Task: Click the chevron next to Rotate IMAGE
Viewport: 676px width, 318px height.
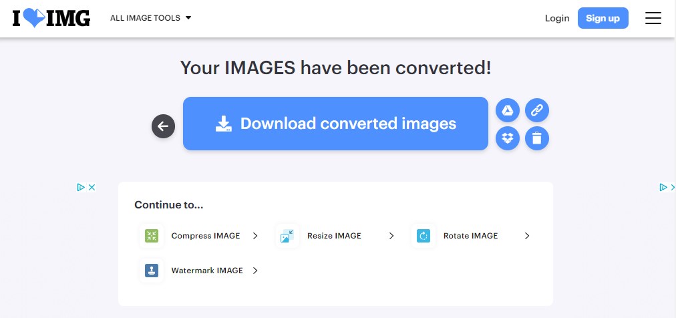Action: 527,236
